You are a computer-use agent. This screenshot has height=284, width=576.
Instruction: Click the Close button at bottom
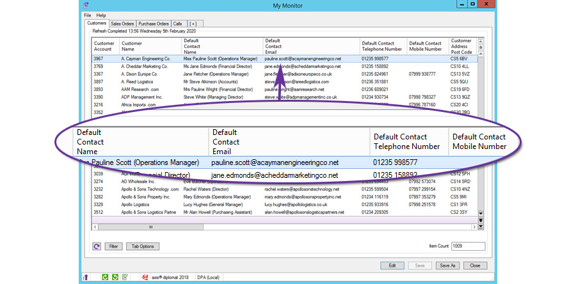click(x=475, y=265)
